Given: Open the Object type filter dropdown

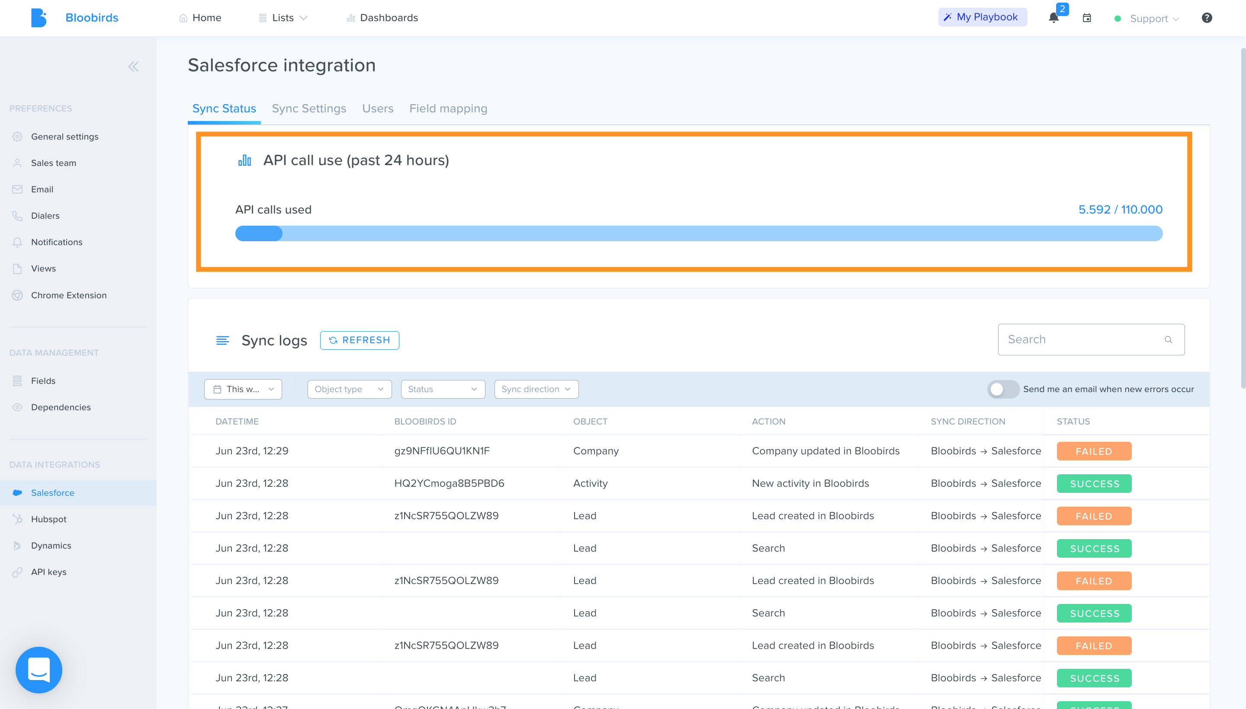Looking at the screenshot, I should click(x=350, y=389).
